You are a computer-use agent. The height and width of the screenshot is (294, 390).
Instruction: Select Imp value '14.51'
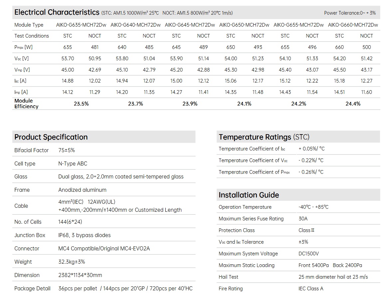click(x=339, y=92)
